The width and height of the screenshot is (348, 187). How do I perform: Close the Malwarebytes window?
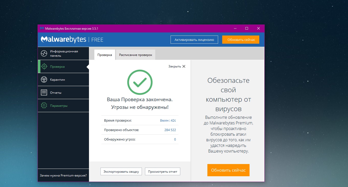(x=259, y=28)
